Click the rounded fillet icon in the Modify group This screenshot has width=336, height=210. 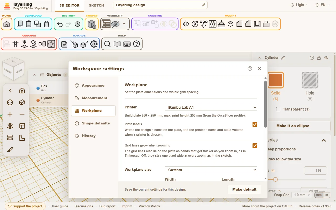click(248, 24)
